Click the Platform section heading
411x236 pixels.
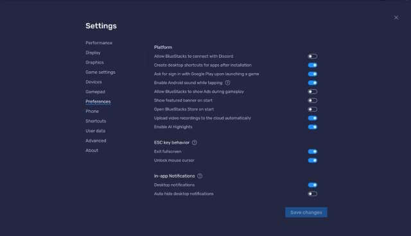pos(163,47)
